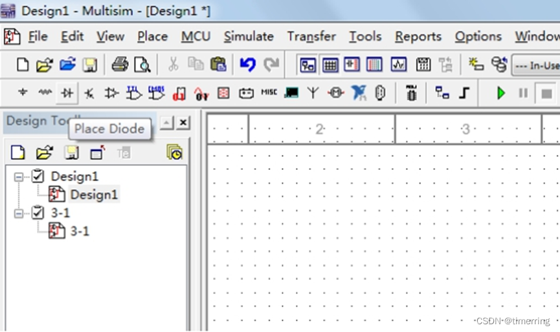The width and height of the screenshot is (560, 332).
Task: Close the Design Toolbox panel
Action: (183, 123)
